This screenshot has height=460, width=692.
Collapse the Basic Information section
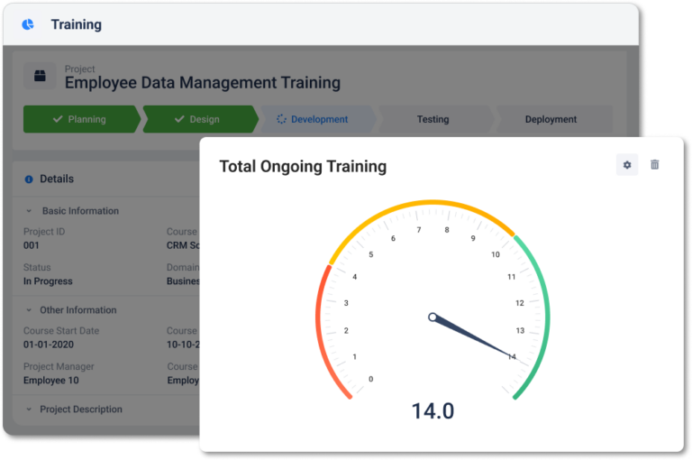[x=29, y=211]
